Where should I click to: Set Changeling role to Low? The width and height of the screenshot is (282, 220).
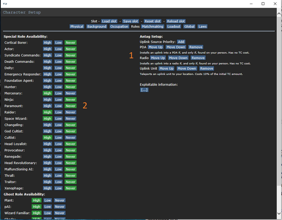tap(59, 125)
